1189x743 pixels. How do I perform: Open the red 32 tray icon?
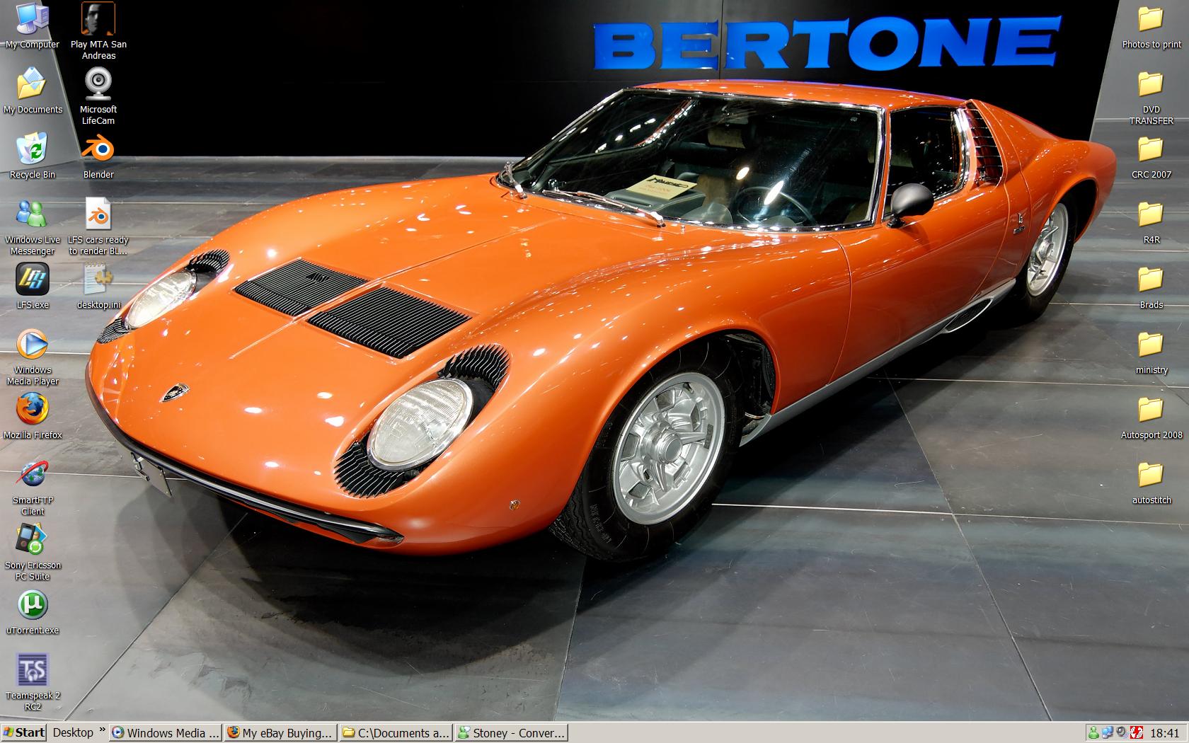click(x=1137, y=733)
